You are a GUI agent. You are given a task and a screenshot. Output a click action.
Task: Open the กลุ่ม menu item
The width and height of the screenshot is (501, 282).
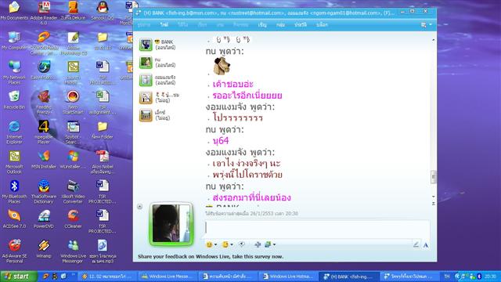point(280,24)
